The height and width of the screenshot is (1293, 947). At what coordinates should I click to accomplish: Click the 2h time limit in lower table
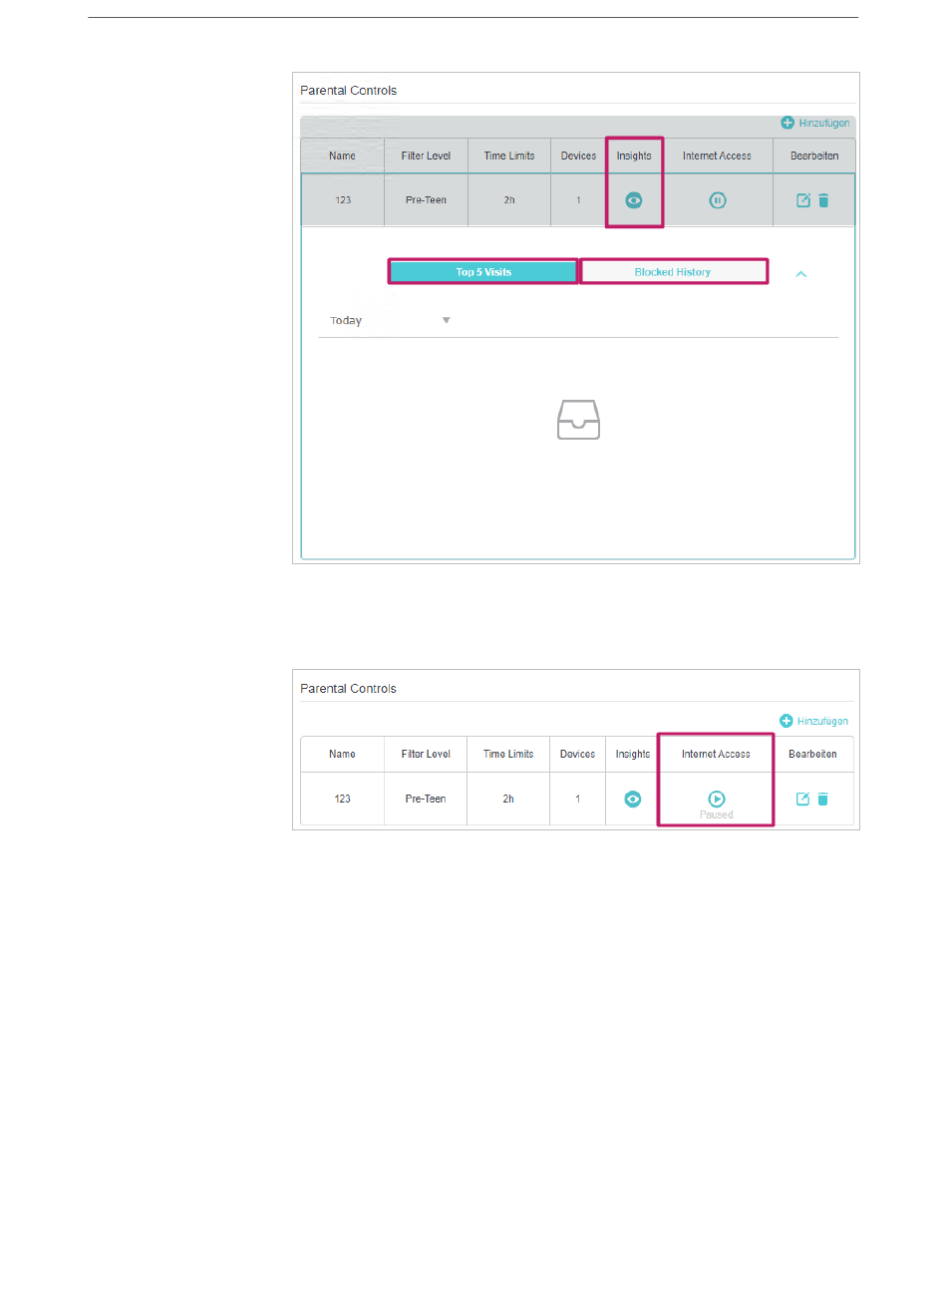[508, 799]
